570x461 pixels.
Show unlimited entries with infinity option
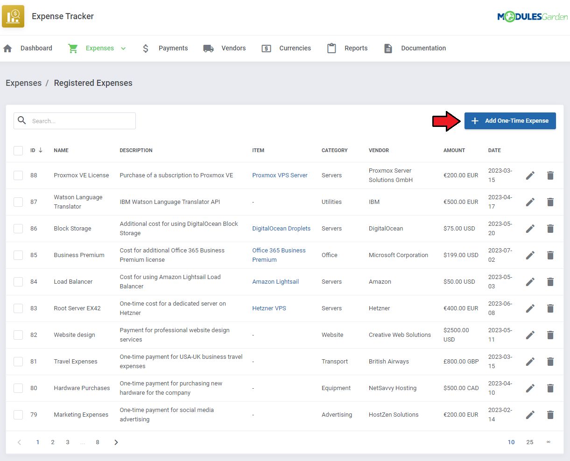(549, 442)
